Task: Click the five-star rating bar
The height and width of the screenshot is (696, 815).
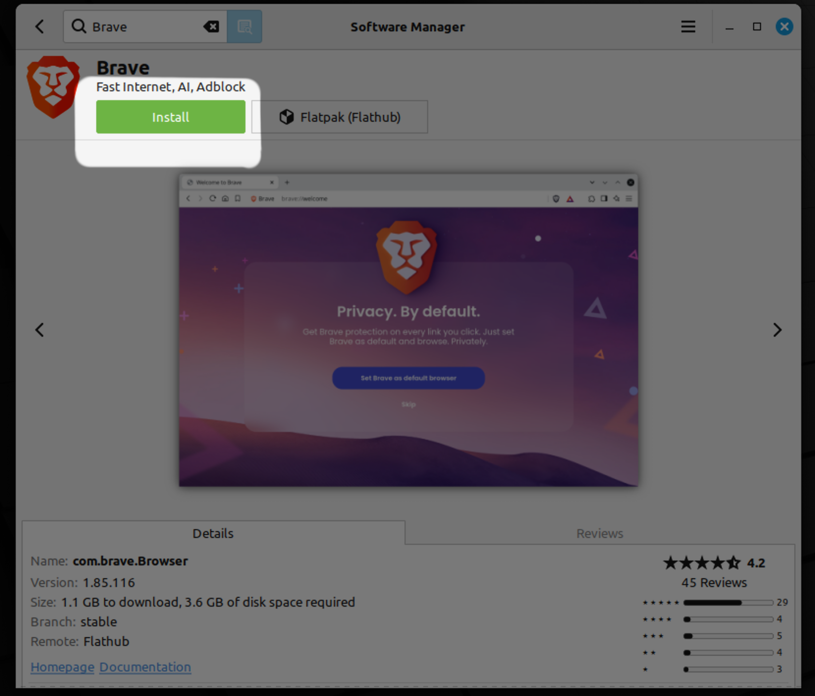Action: click(x=729, y=603)
